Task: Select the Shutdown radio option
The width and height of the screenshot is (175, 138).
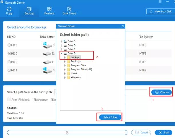Action: tap(35, 100)
